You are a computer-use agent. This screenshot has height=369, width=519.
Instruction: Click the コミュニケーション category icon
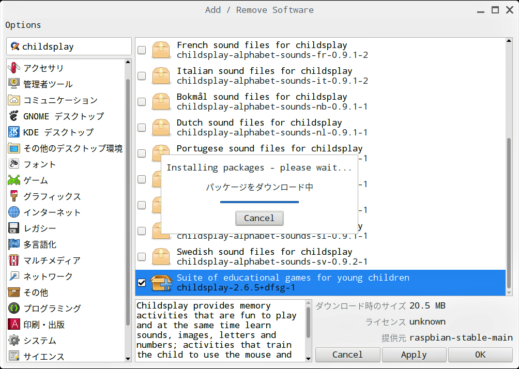[14, 100]
